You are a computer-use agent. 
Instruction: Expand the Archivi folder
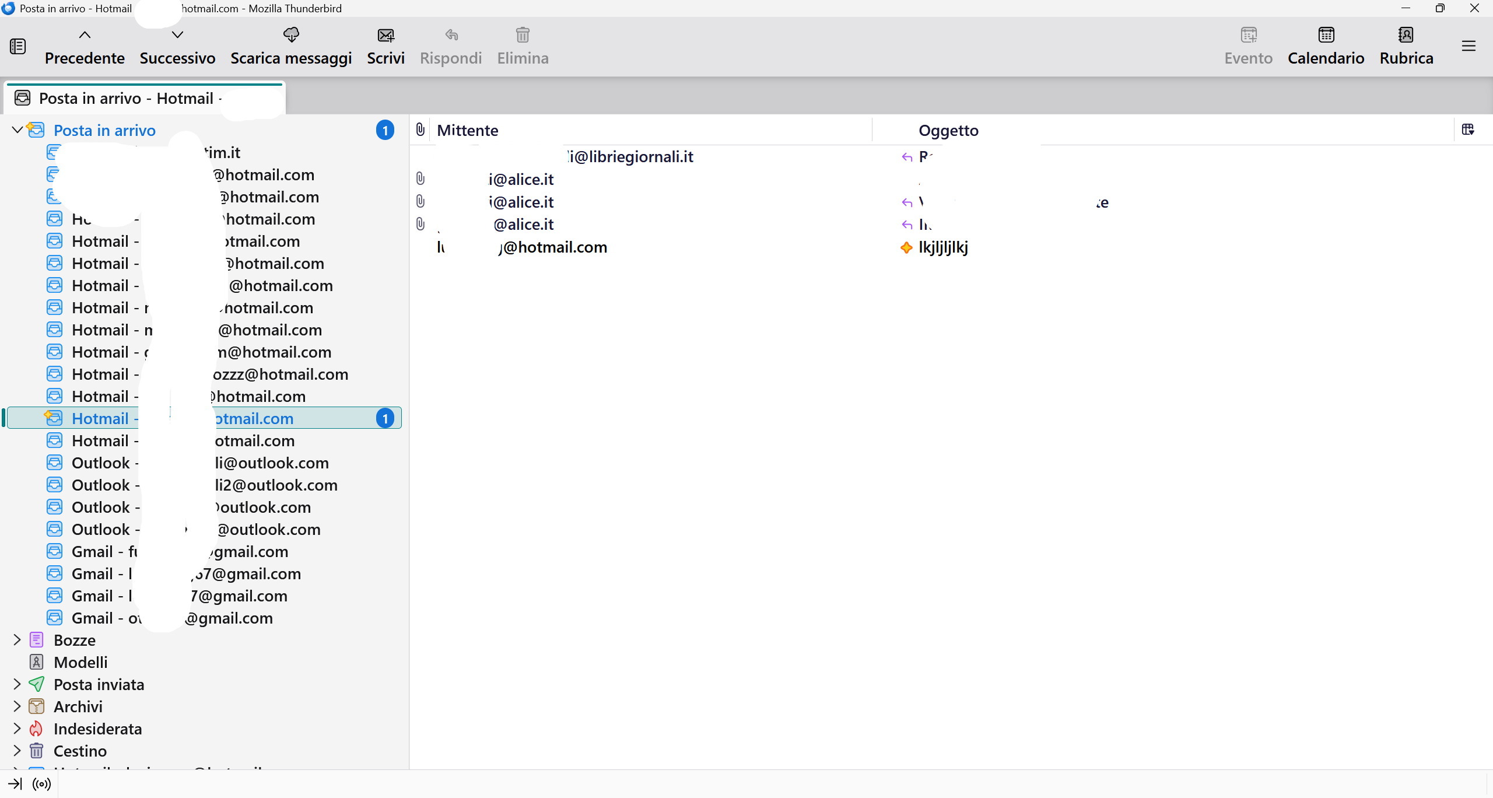(x=17, y=706)
